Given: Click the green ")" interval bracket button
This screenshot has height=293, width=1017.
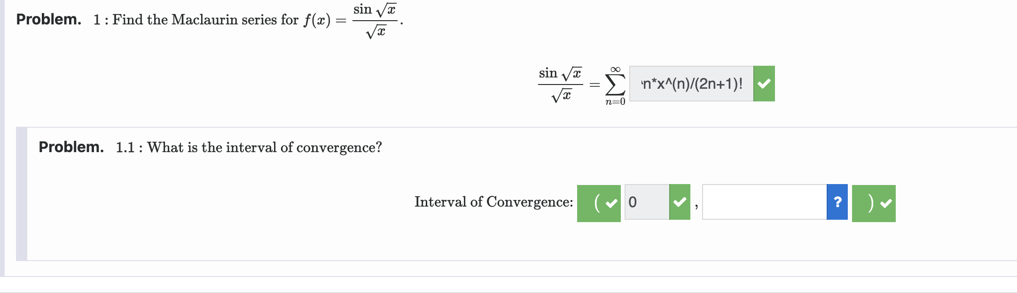Looking at the screenshot, I should [872, 203].
